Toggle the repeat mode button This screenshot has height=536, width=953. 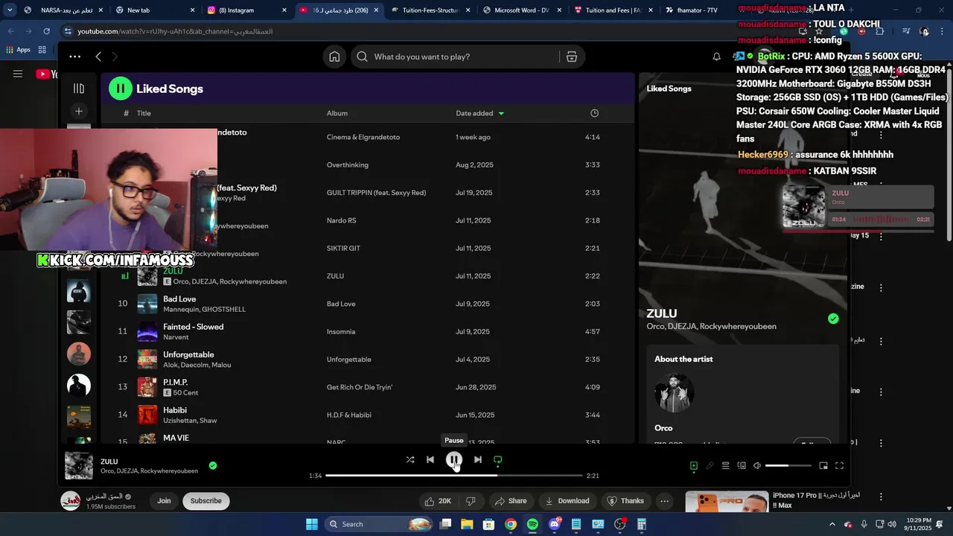(498, 460)
